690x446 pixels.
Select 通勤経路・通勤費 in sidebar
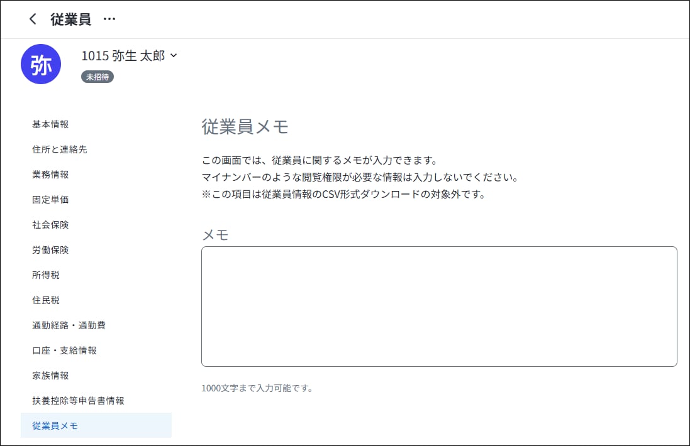click(x=69, y=325)
